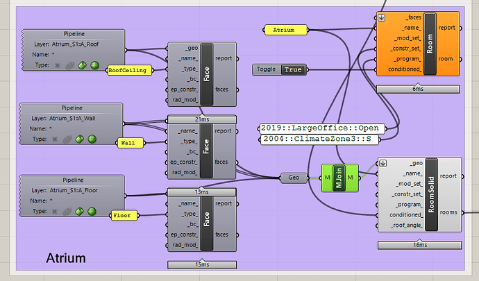Image resolution: width=479 pixels, height=281 pixels.
Task: Click ep_constr_ input on wall Face component
Action: [184, 162]
